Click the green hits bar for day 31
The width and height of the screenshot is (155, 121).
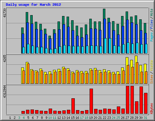145,28
